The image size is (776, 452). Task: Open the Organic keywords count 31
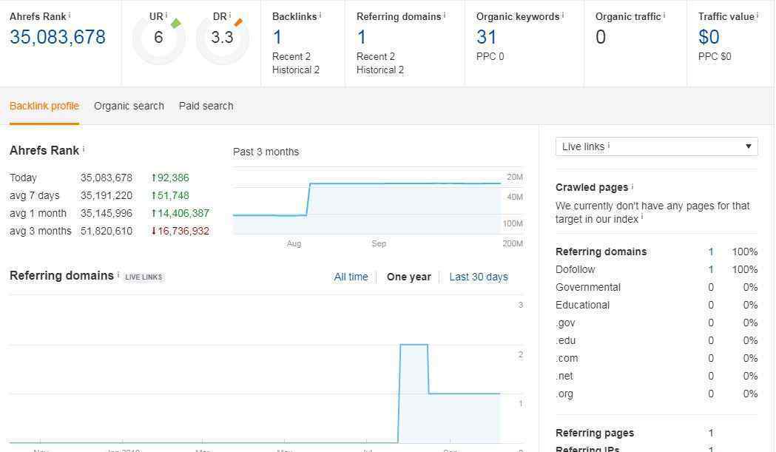click(487, 37)
